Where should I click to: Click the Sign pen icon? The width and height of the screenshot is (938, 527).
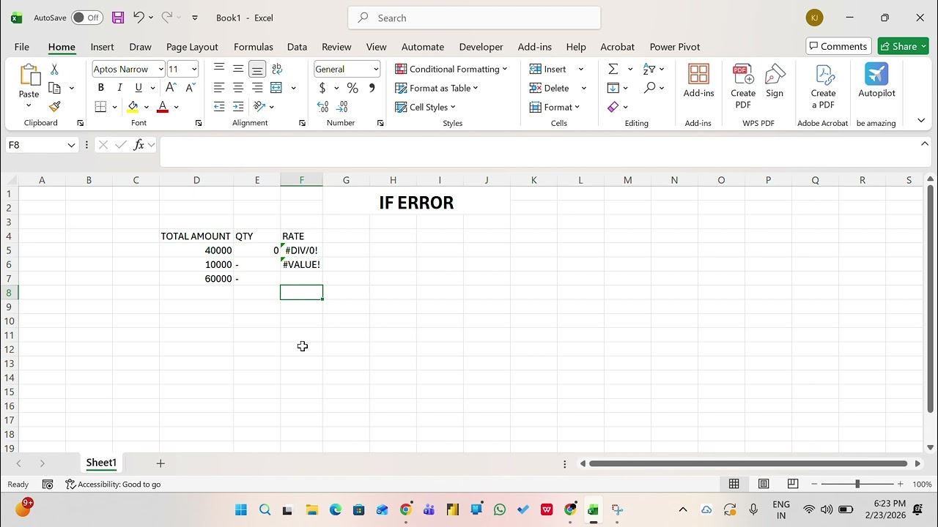[x=775, y=81]
